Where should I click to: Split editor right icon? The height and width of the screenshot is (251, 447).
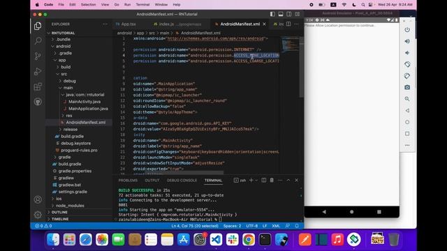click(x=288, y=24)
